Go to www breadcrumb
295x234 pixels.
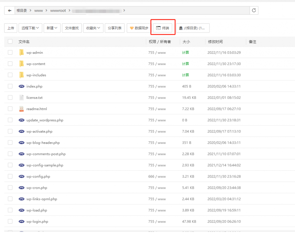tap(39, 11)
